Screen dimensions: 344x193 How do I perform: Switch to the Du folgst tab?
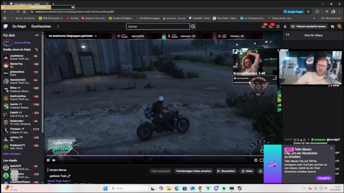point(19,26)
